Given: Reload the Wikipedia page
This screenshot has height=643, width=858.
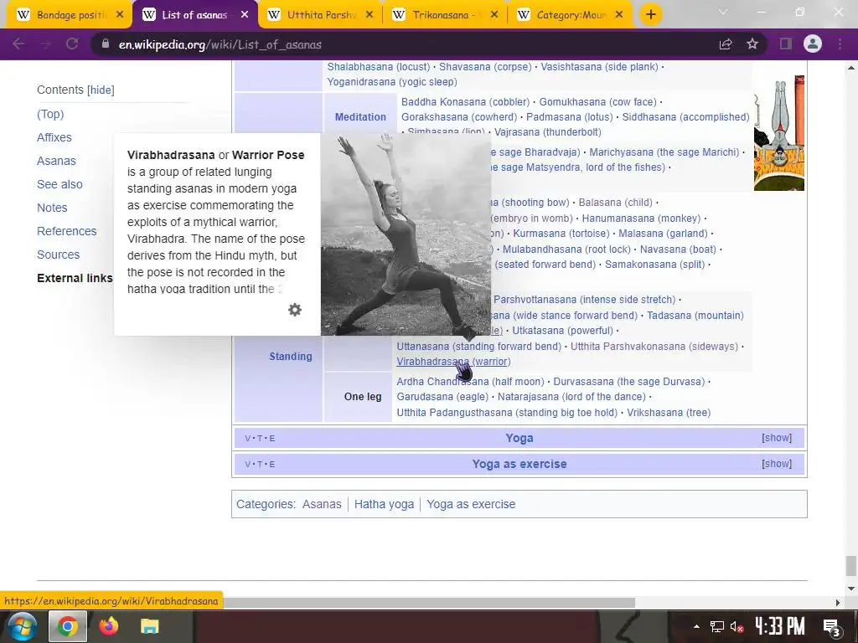Looking at the screenshot, I should [72, 44].
